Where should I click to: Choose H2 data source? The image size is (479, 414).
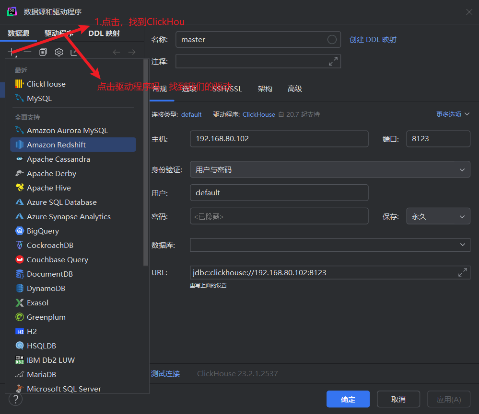tap(73, 331)
